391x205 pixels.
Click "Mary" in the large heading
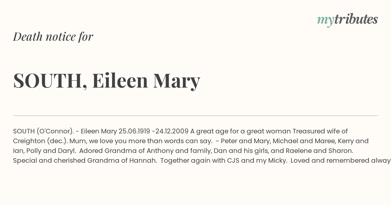[x=177, y=81]
